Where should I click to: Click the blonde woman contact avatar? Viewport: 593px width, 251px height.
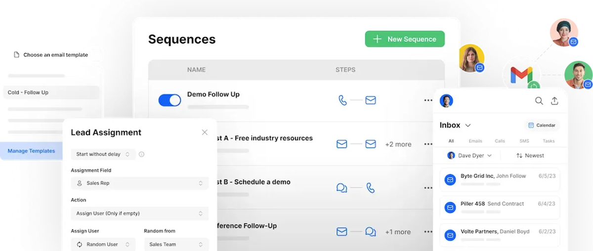pos(470,58)
